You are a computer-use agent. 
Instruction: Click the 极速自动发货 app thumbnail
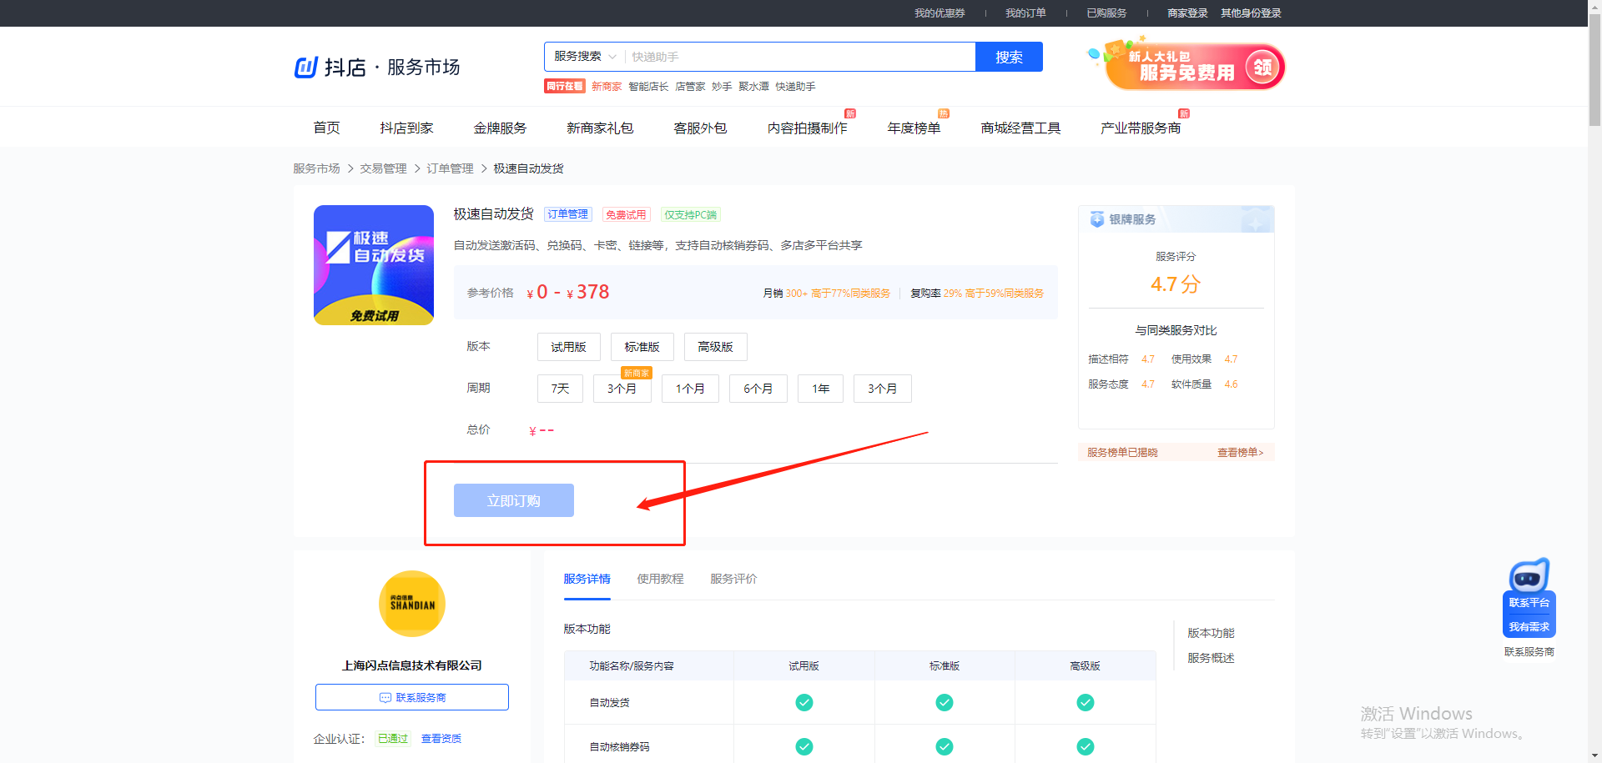[x=373, y=265]
